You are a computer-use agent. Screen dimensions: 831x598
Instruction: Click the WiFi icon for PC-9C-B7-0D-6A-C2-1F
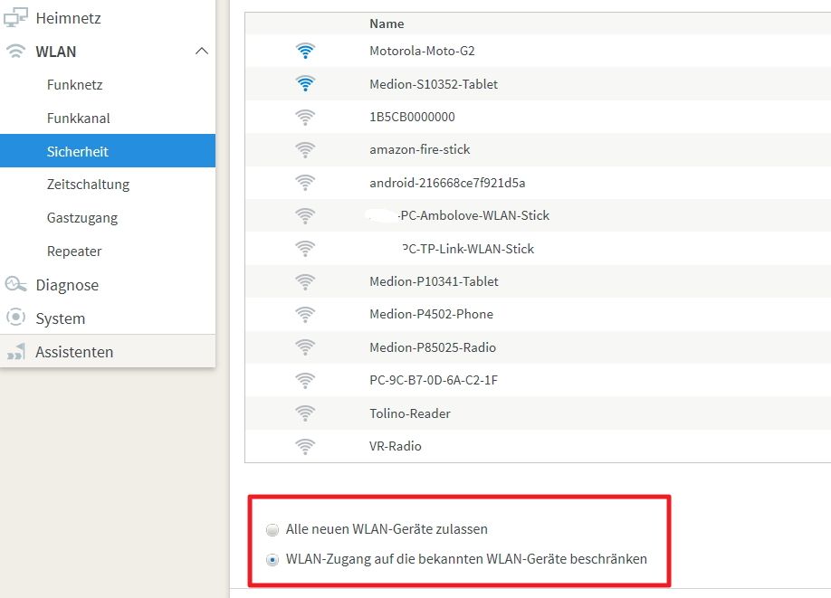pos(305,380)
